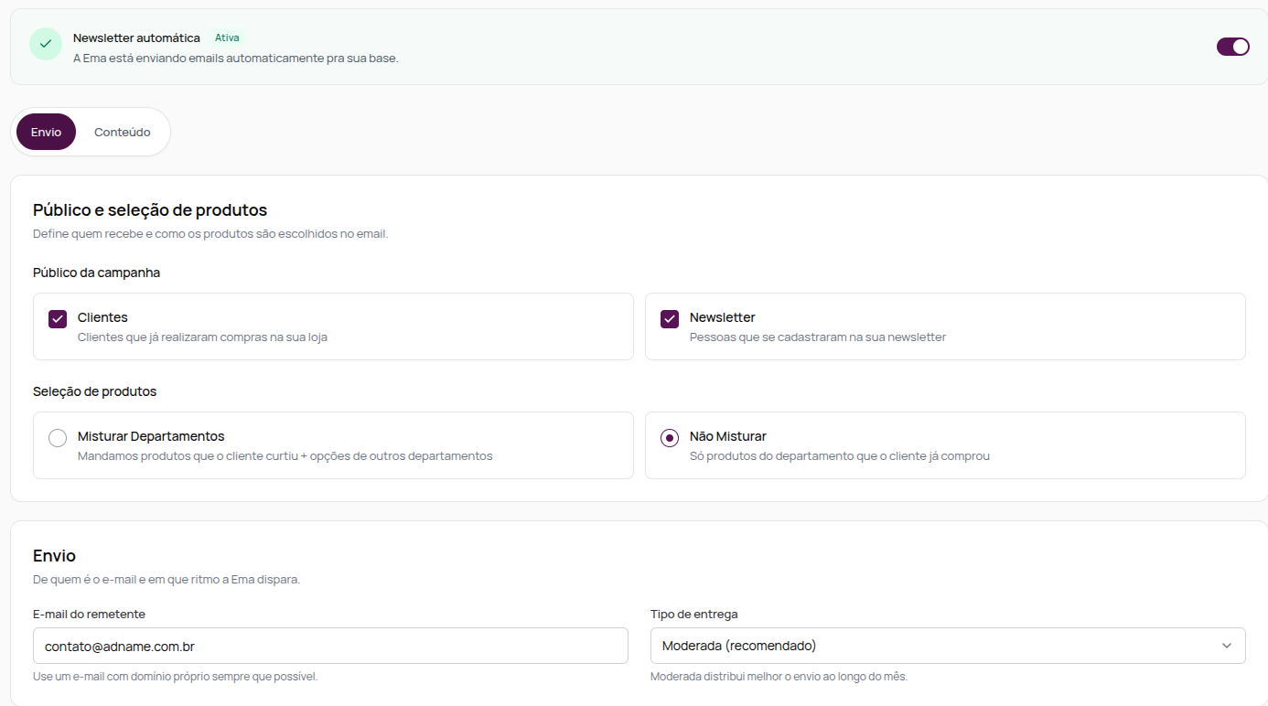Click the text 'Só produtos do departamento que o cliente já comprou'

tap(840, 456)
